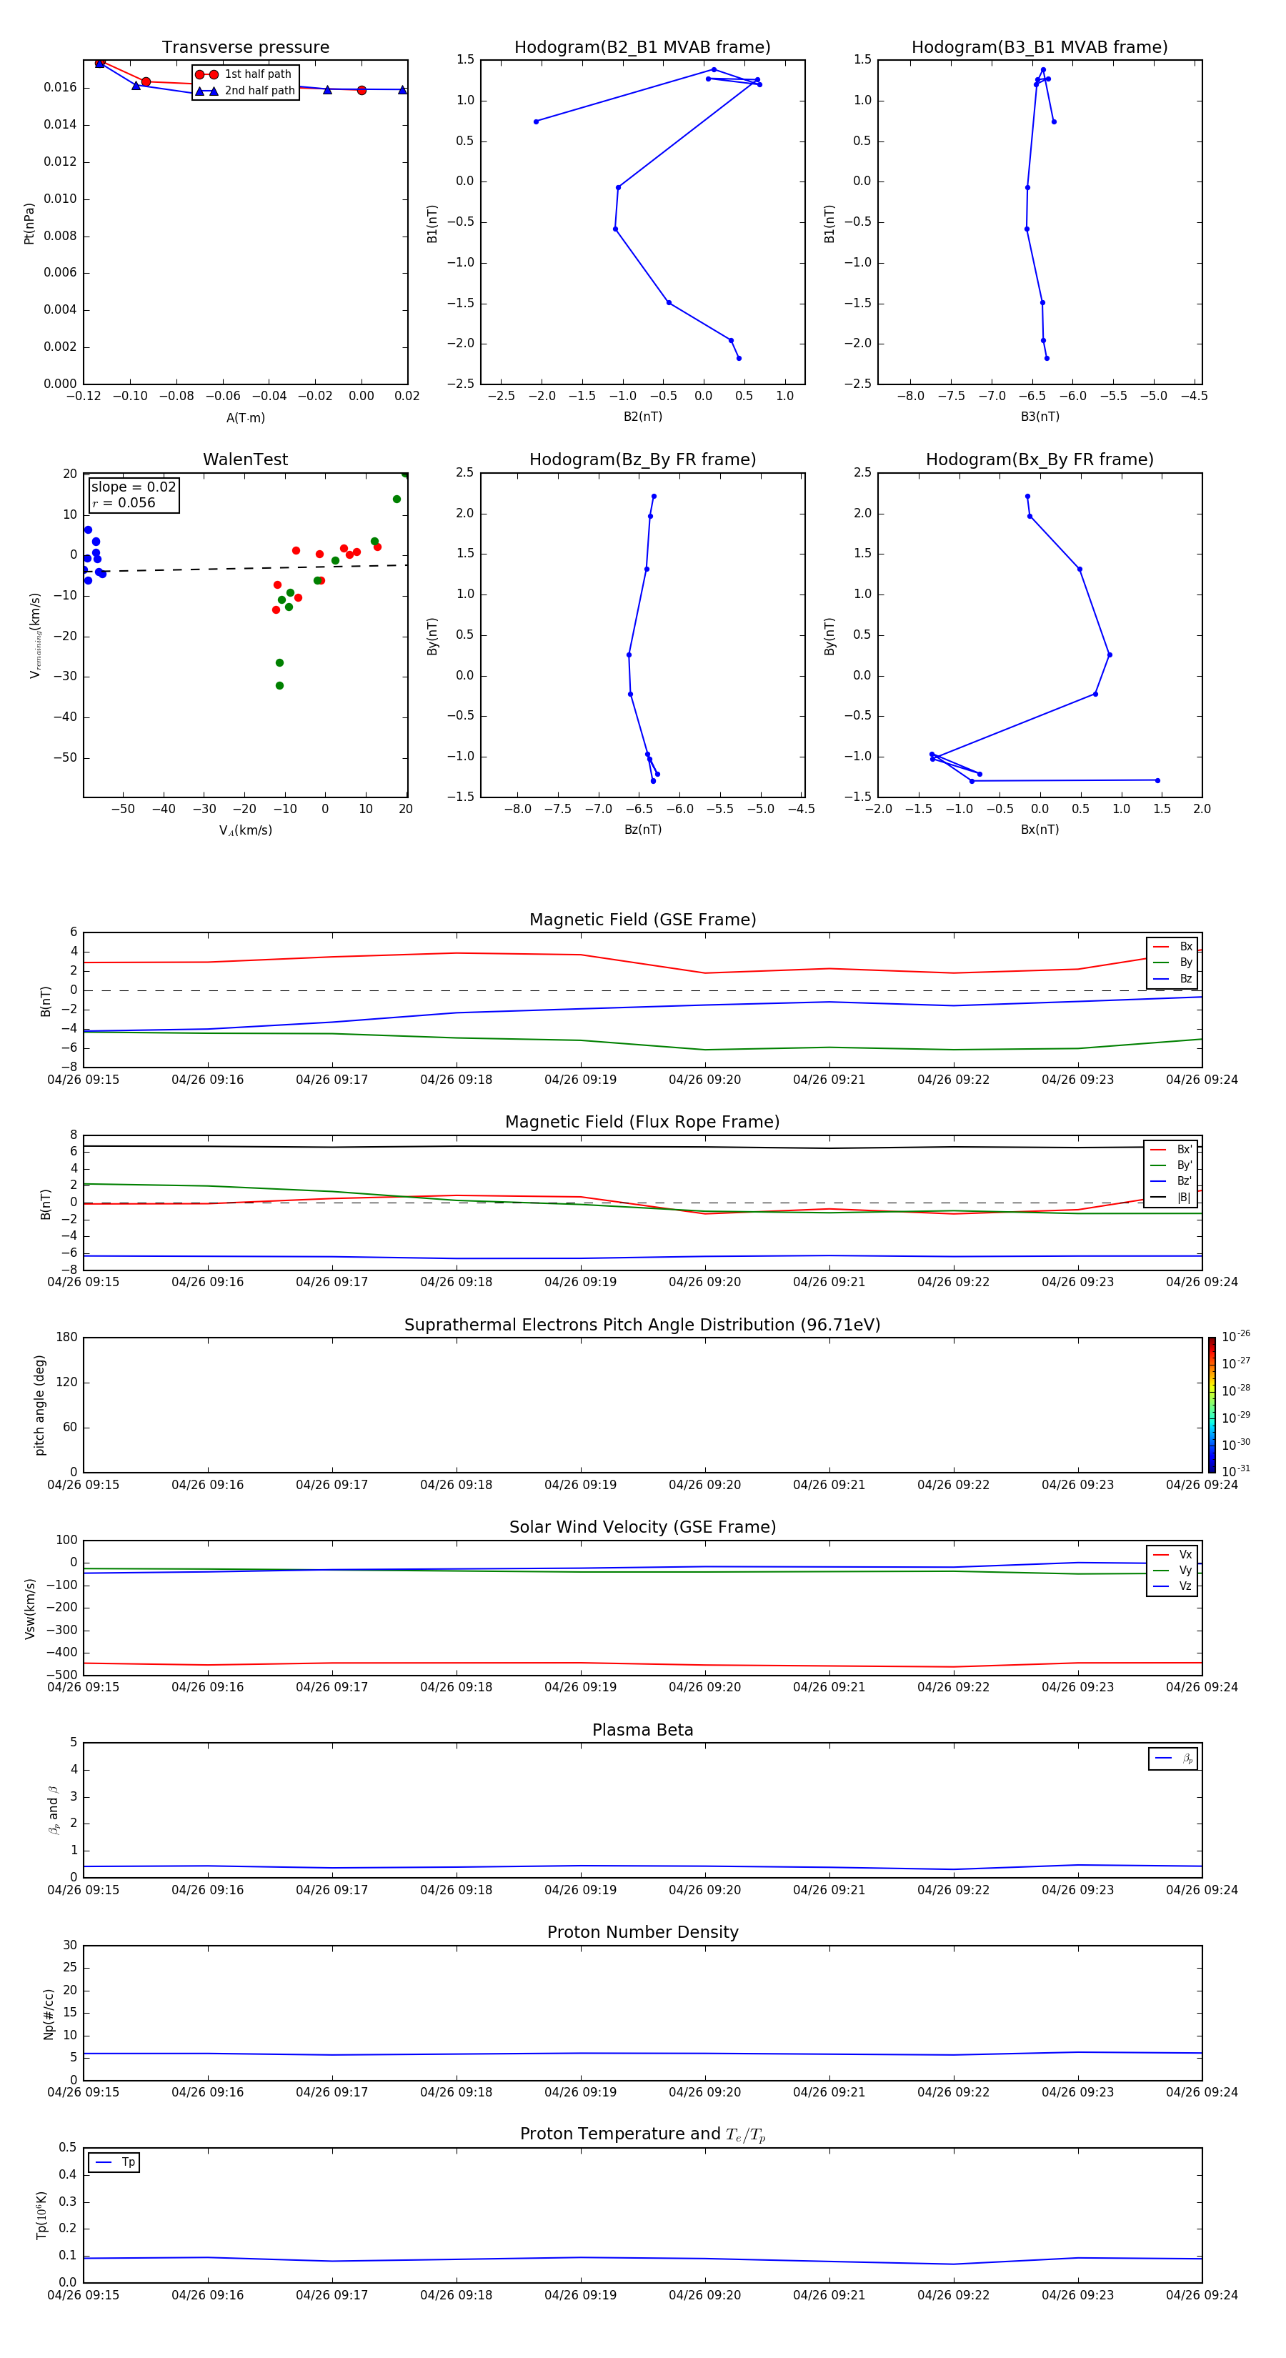Click '1st half path' legend entry
Viewport: 1286px width, 2358px height.
(x=244, y=74)
